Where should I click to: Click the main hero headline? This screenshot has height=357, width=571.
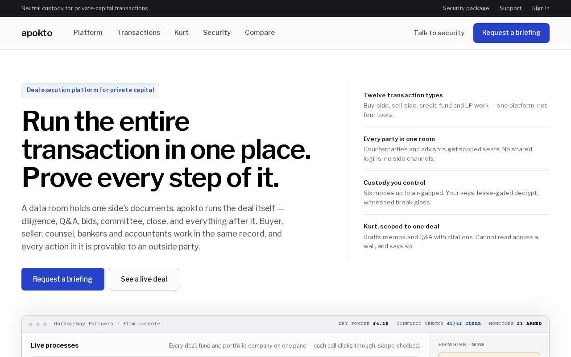click(166, 149)
